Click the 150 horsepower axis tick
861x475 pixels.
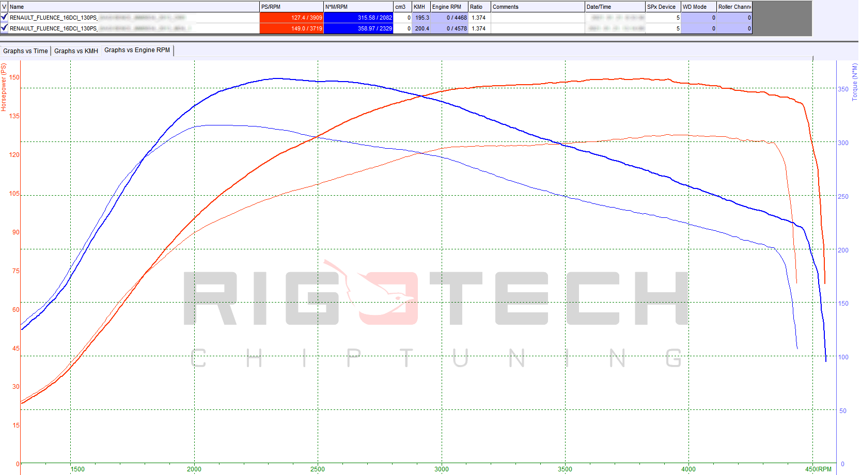pyautogui.click(x=14, y=77)
